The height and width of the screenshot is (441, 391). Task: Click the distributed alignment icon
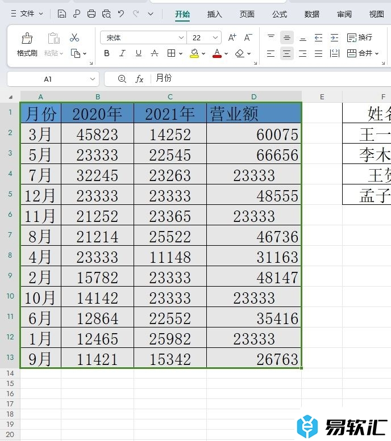click(x=334, y=53)
